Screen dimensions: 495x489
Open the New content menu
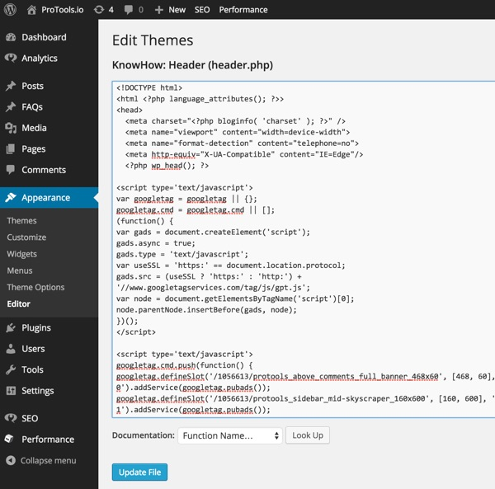click(177, 10)
